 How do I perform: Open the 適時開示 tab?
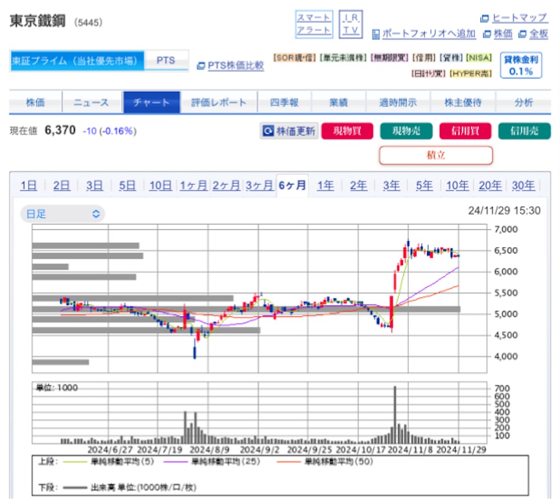398,102
